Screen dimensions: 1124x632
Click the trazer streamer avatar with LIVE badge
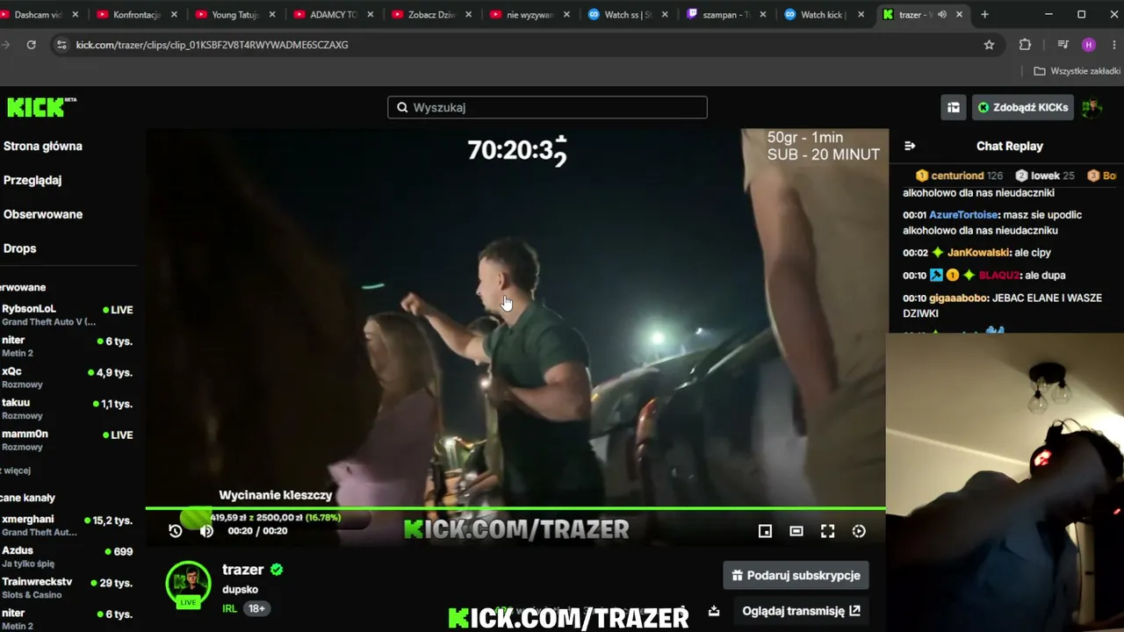click(x=188, y=584)
